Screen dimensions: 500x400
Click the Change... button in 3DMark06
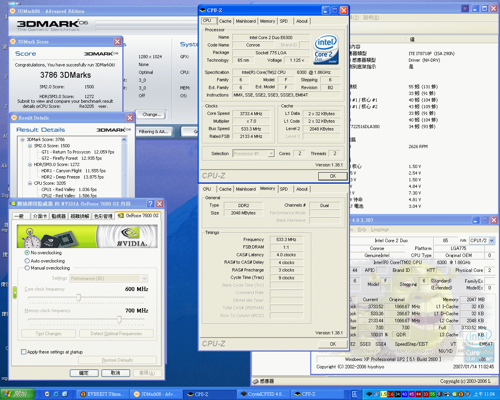pyautogui.click(x=152, y=114)
